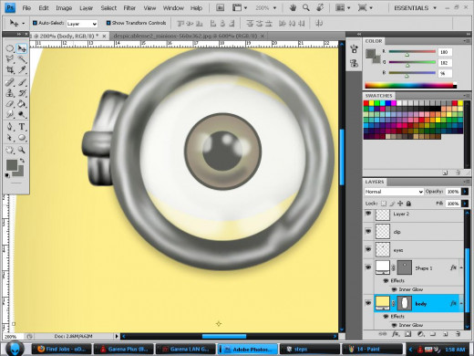Image resolution: width=474 pixels, height=356 pixels.
Task: Select the Type tool
Action: [x=22, y=126]
